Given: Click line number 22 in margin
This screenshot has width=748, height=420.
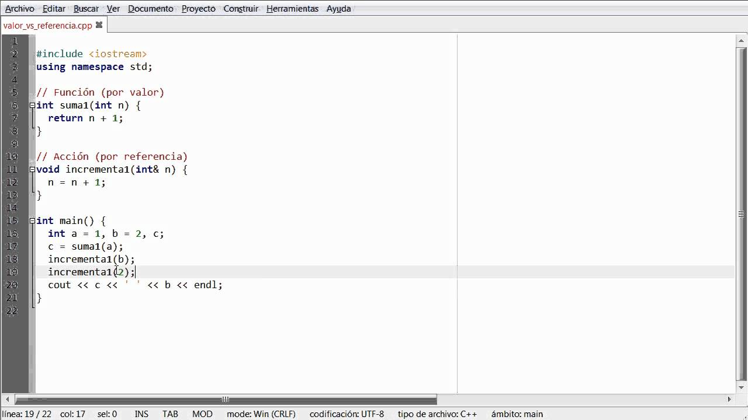Looking at the screenshot, I should tap(12, 310).
